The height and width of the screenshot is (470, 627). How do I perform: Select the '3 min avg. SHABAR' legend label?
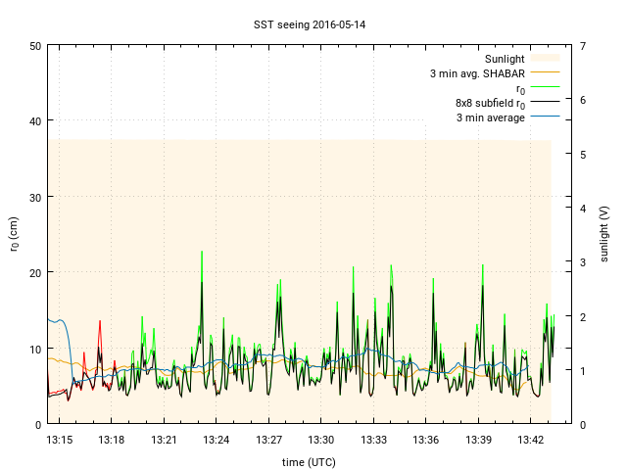click(477, 73)
